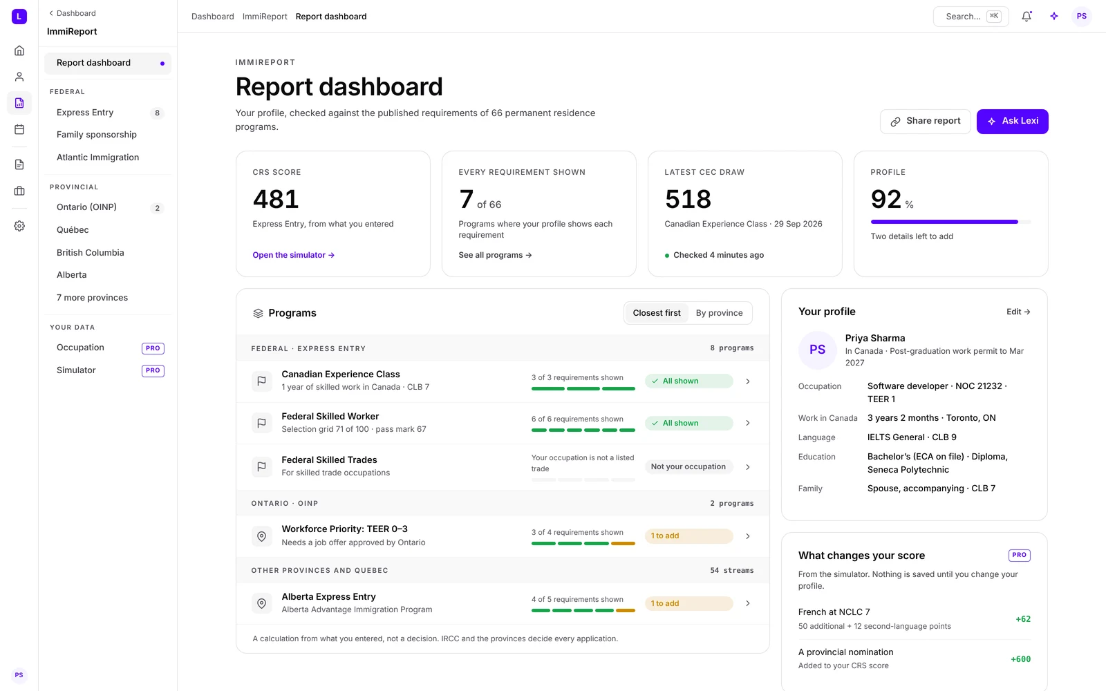Open the settings gear icon
The width and height of the screenshot is (1106, 691).
pos(19,226)
